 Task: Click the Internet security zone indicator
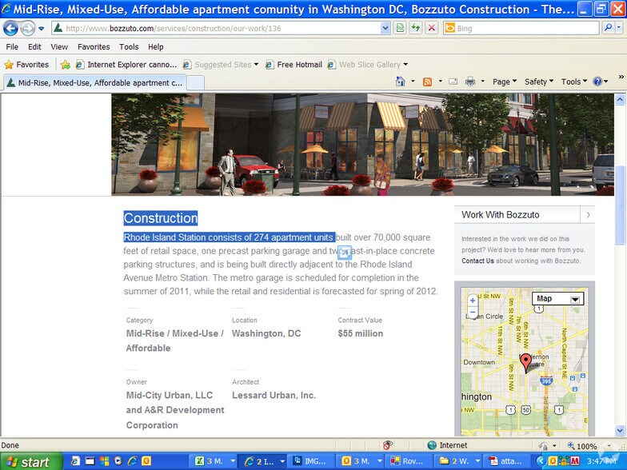[x=447, y=445]
